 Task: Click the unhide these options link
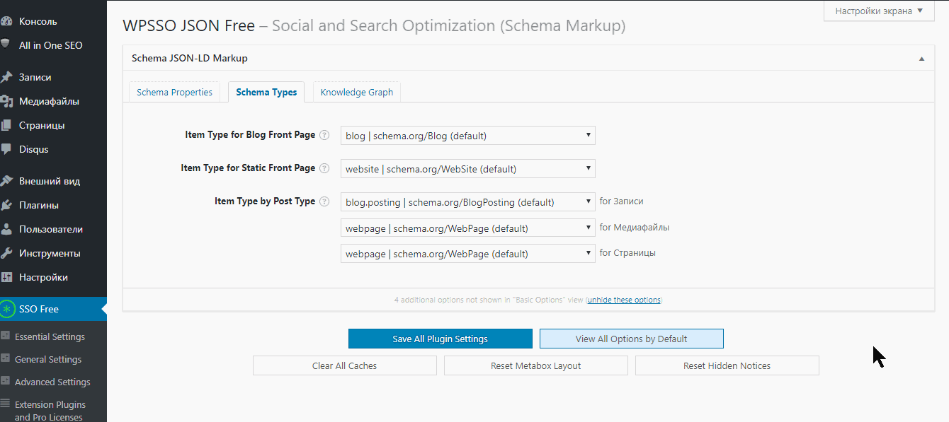point(623,300)
